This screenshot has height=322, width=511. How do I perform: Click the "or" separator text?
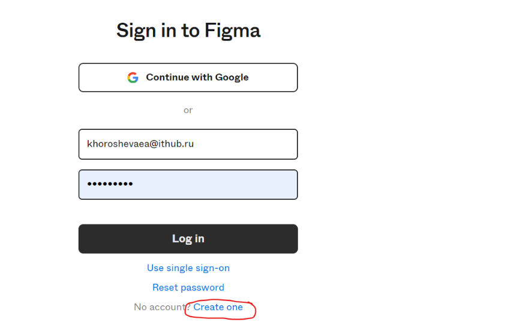pyautogui.click(x=188, y=110)
